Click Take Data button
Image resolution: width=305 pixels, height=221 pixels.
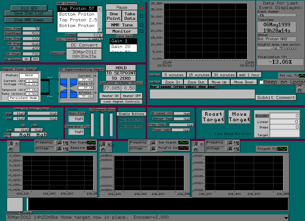click(x=130, y=16)
